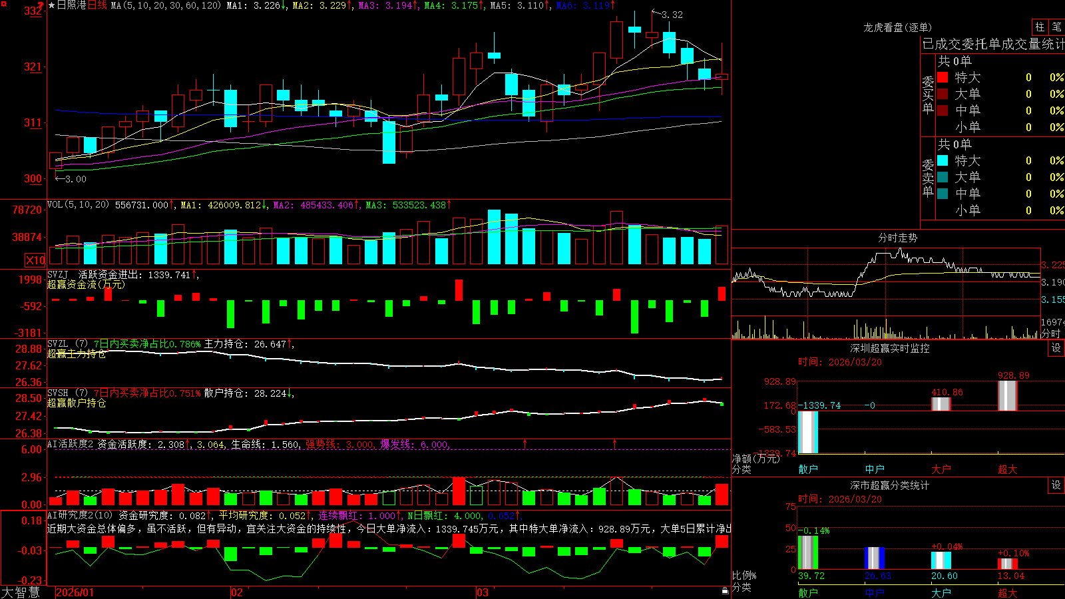Expand the VOL(5,10,20) indicator parameters
Image resolution: width=1065 pixels, height=599 pixels.
pos(78,205)
